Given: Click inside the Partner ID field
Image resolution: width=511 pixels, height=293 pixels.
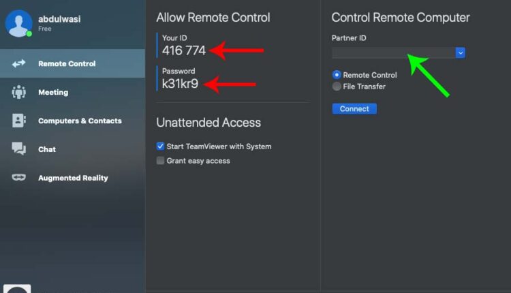Looking at the screenshot, I should 394,52.
